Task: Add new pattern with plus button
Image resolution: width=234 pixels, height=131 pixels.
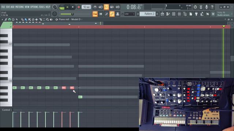Action: pos(157,14)
